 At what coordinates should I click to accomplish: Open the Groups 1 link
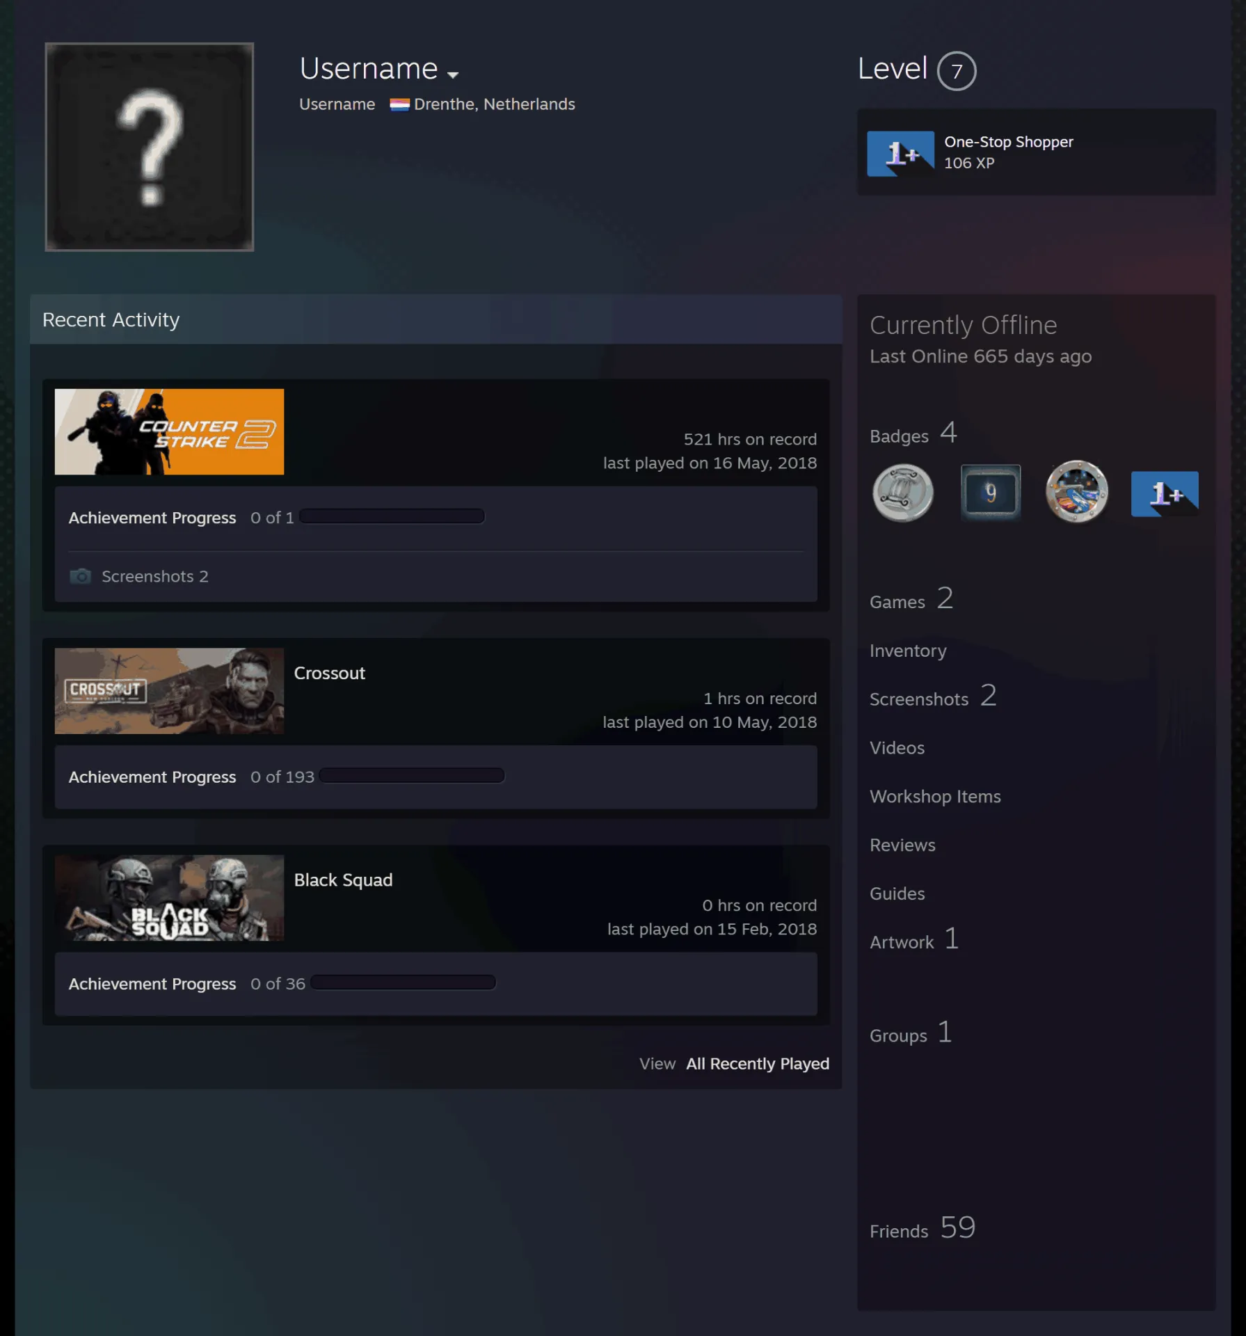[910, 1033]
